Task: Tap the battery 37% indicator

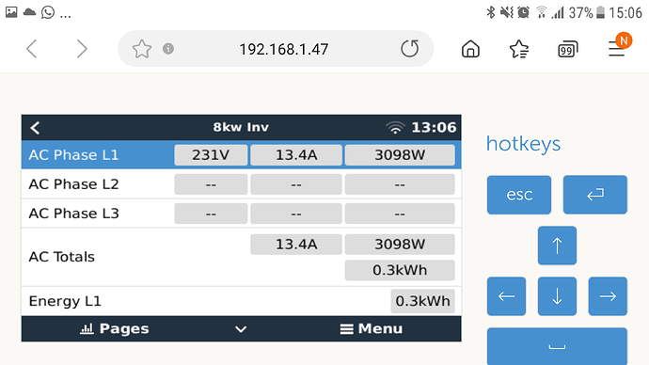Action: [x=587, y=13]
